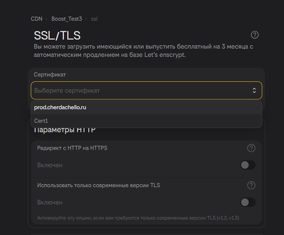Enable the HTTP to HTTPS redirect toggle

[248, 165]
